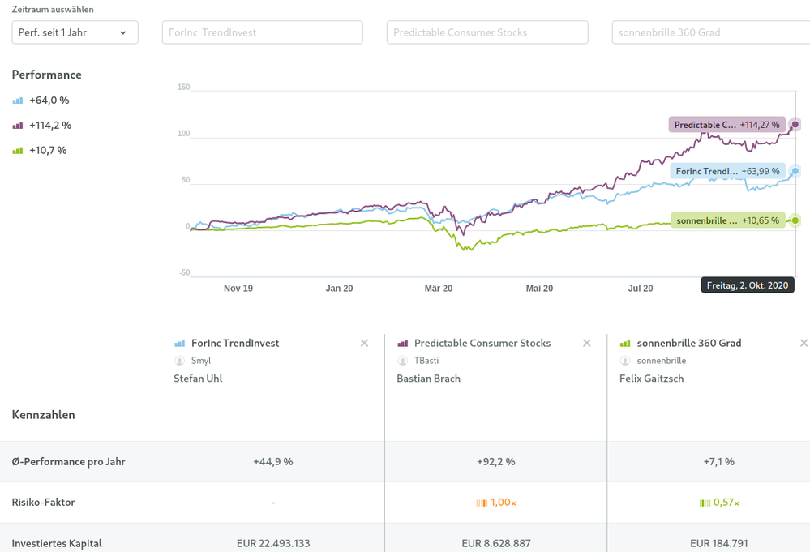Click sonnenbrille user avatar icon
This screenshot has width=810, height=552.
click(x=625, y=361)
